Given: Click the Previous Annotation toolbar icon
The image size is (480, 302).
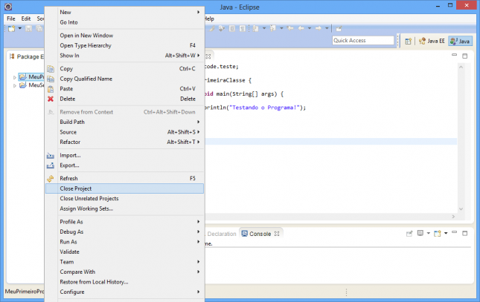Looking at the screenshot, I should point(273,28).
